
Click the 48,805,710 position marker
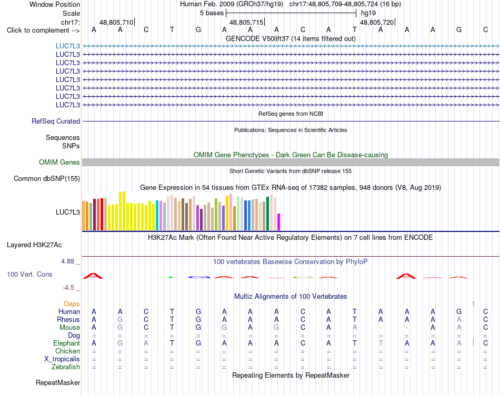pos(117,22)
